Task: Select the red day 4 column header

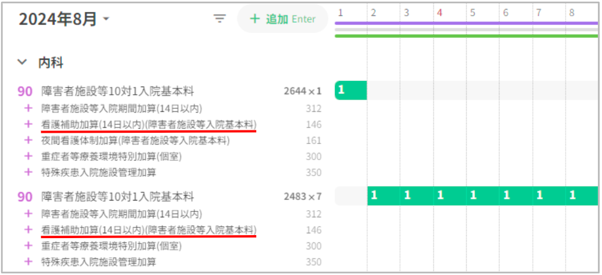Action: pos(439,12)
